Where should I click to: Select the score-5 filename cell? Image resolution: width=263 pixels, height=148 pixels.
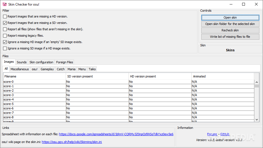point(34,104)
